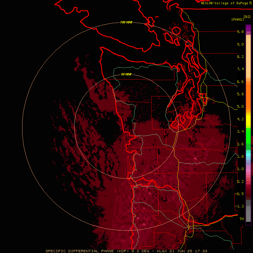Pick the cyan segment of the color bar
Screen dimensions: 253x253
click(248, 155)
